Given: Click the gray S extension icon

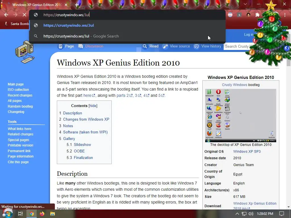Looking at the screenshot, I should (239, 15).
